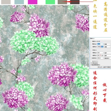Select the light gray color swatch
The height and width of the screenshot is (111, 111).
point(6,2)
